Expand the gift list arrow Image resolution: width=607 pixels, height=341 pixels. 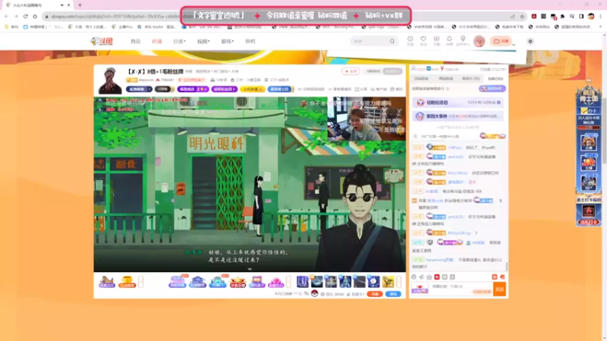[399, 281]
